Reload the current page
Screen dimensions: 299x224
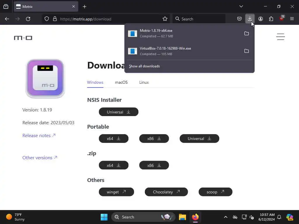(x=28, y=19)
